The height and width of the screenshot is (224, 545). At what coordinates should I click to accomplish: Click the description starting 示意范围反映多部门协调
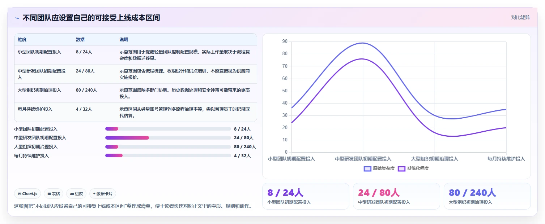click(x=184, y=93)
